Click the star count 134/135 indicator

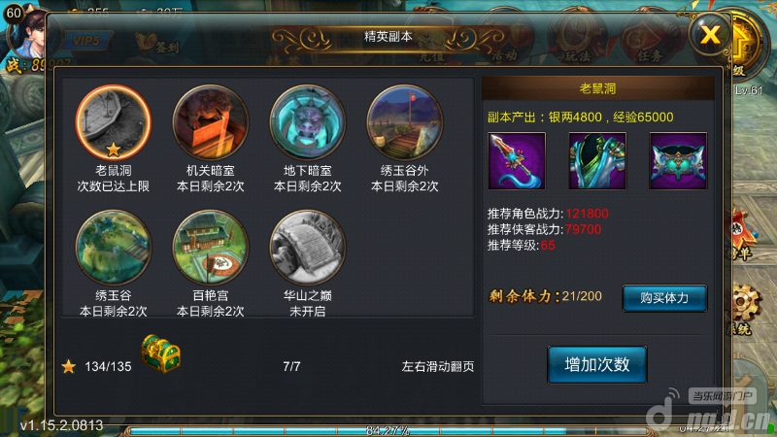(96, 367)
